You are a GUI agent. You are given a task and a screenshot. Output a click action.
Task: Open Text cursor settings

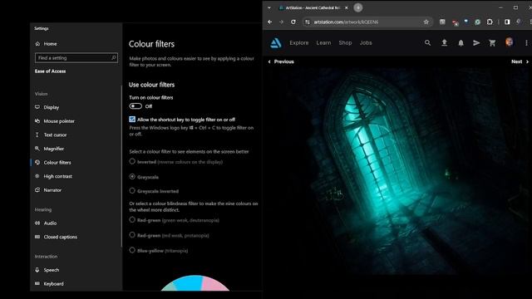pyautogui.click(x=51, y=135)
